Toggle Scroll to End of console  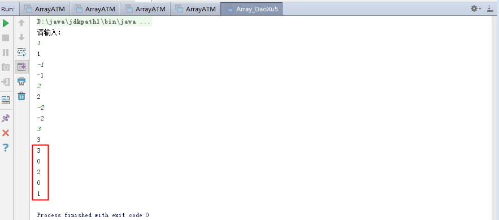coord(21,67)
